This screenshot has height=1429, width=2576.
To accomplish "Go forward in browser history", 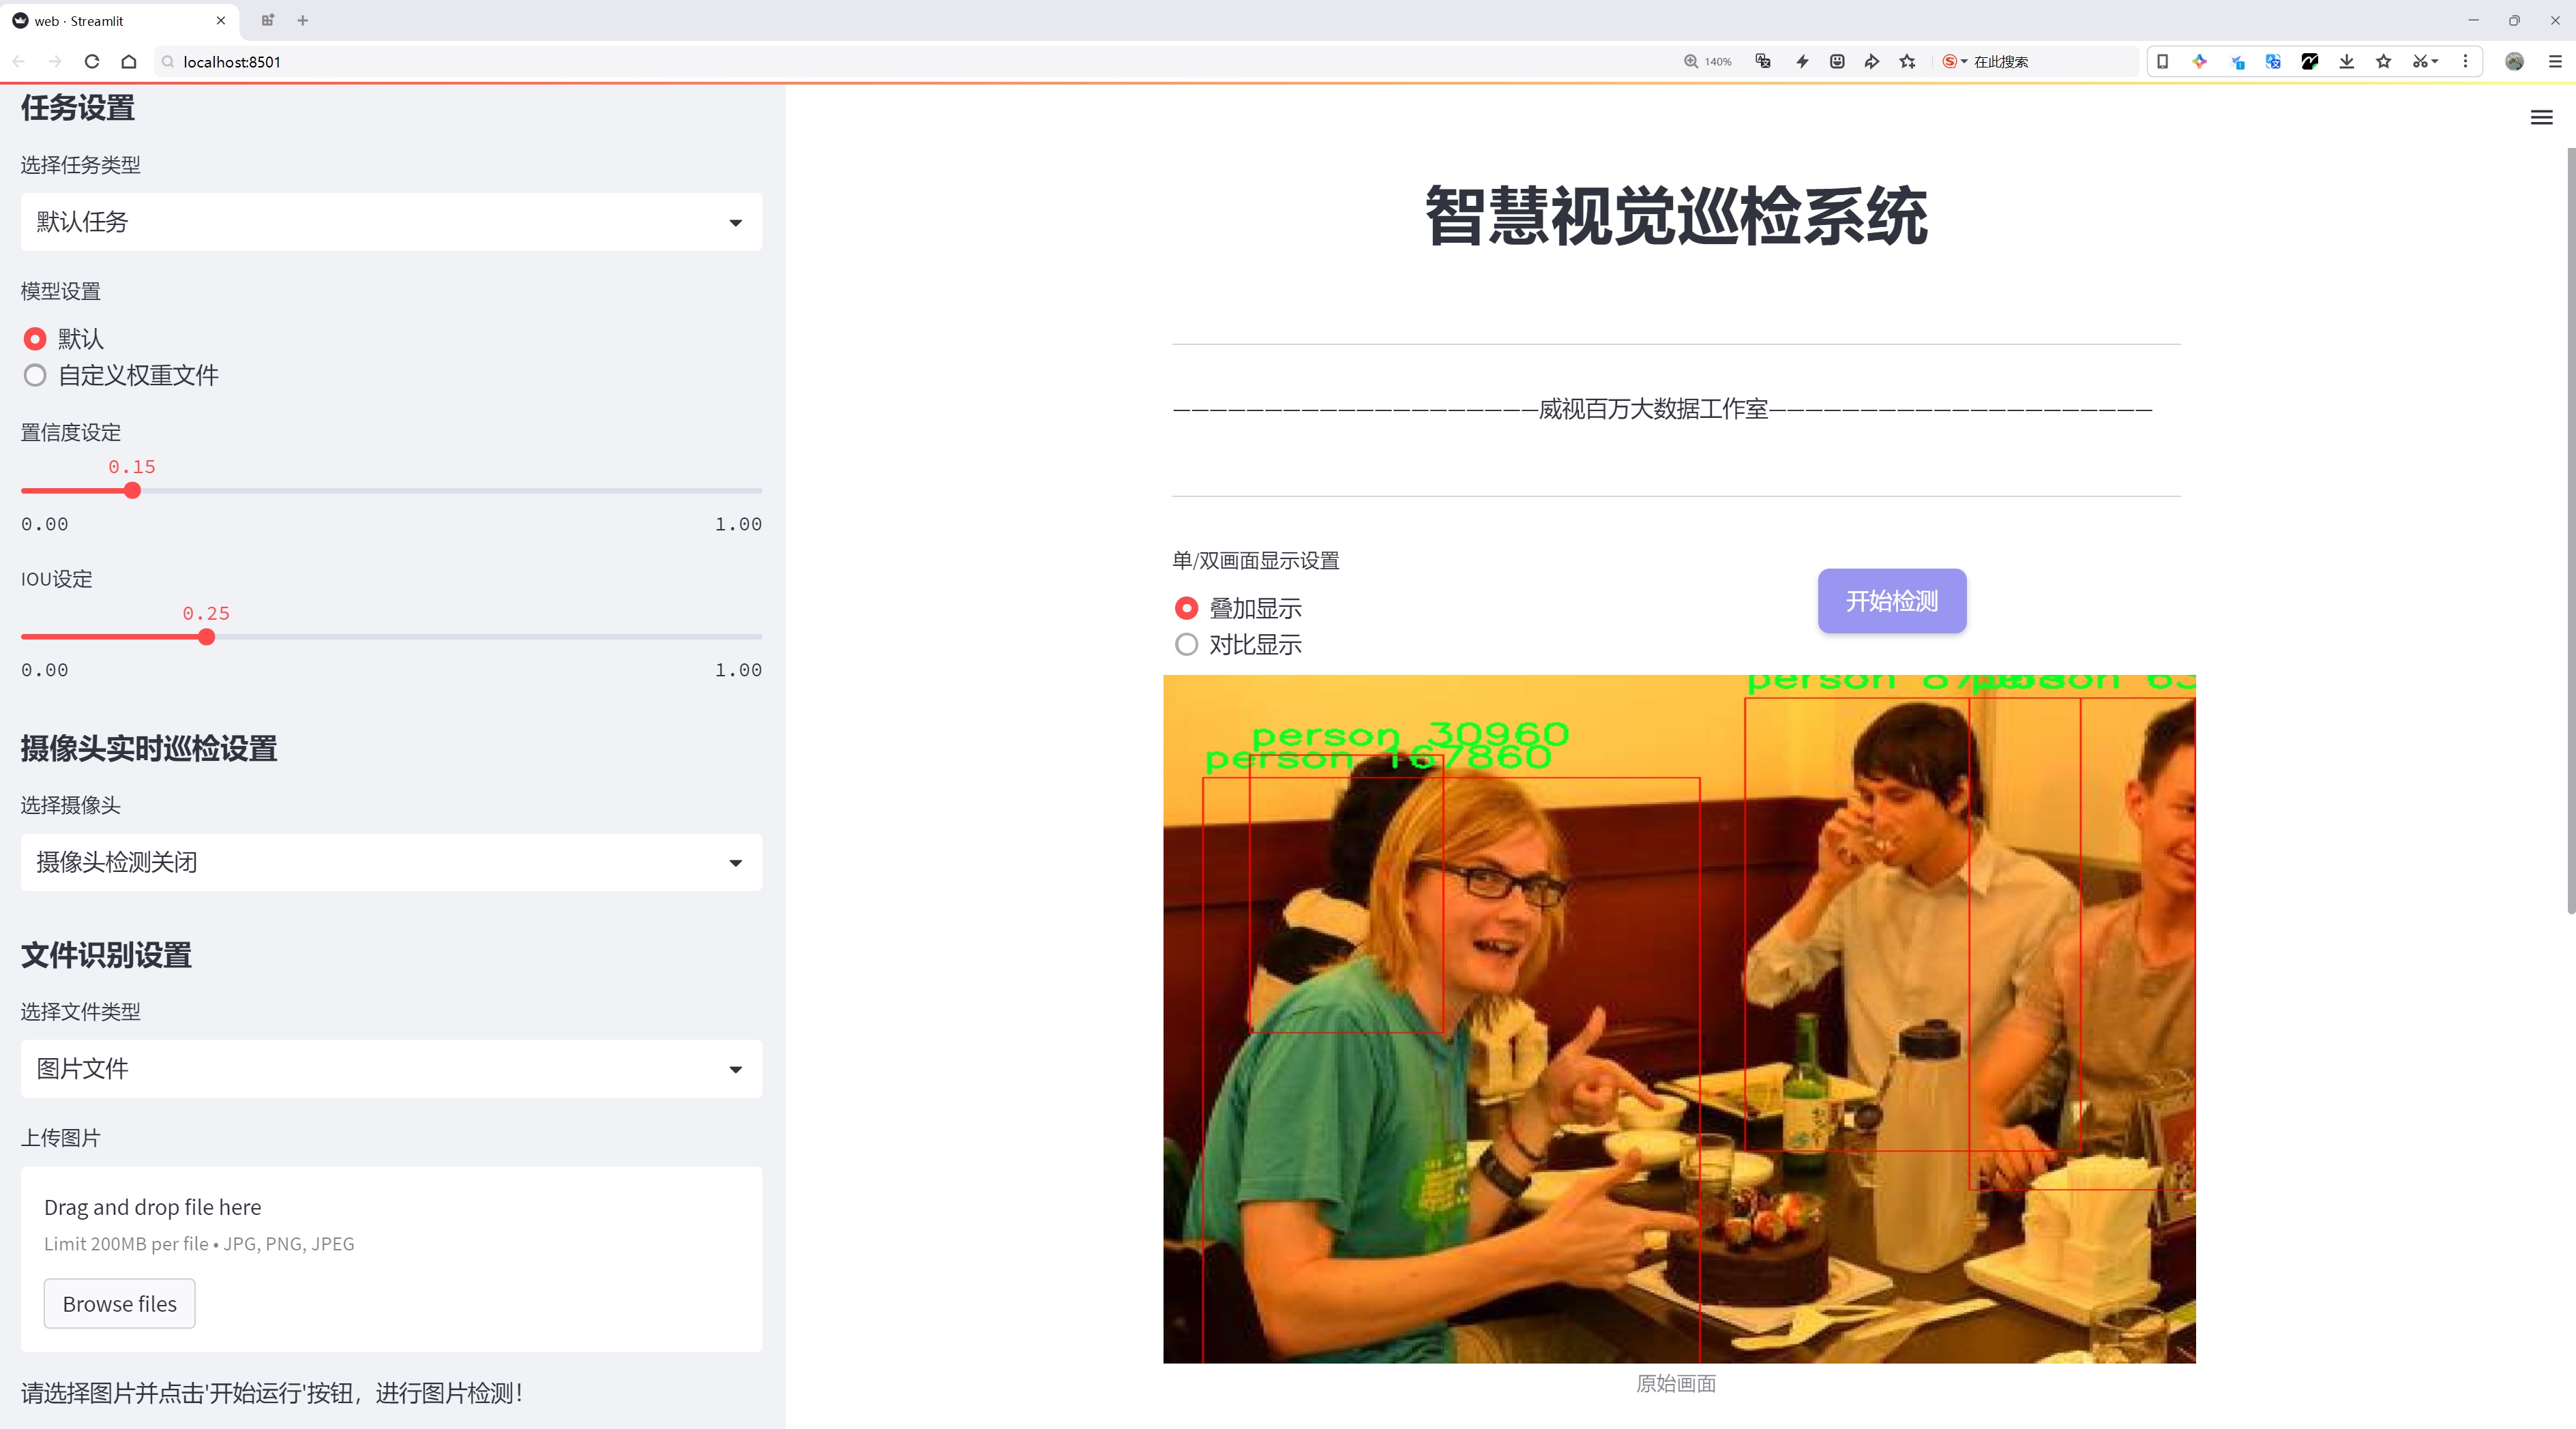I will point(56,62).
